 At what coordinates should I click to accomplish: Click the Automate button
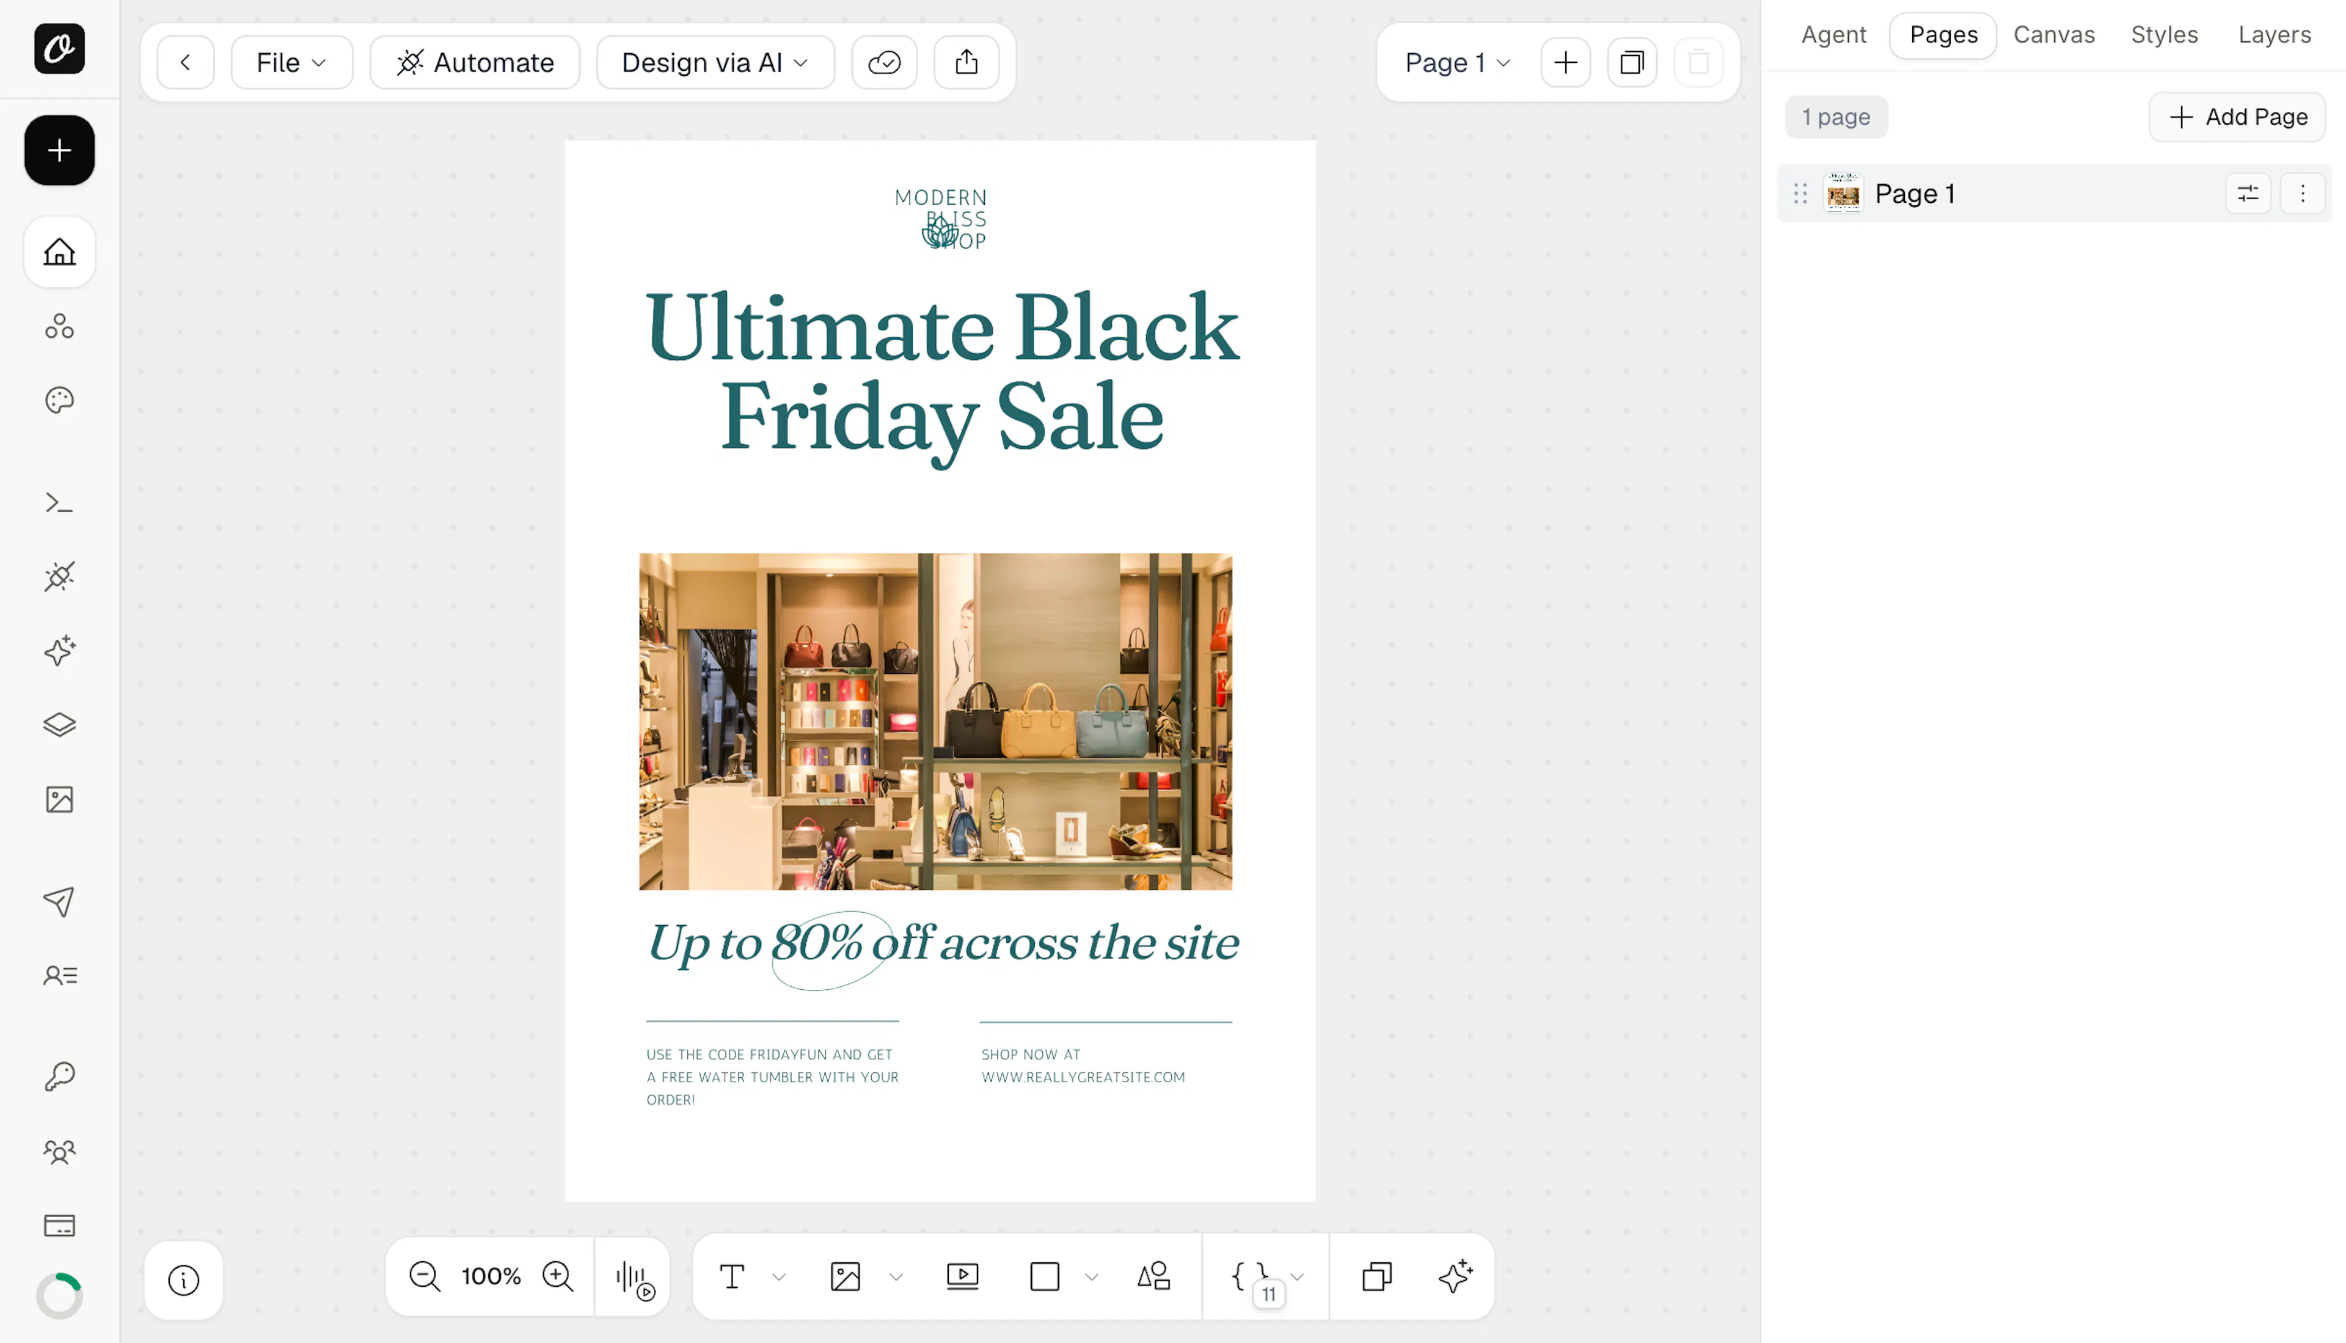tap(475, 63)
